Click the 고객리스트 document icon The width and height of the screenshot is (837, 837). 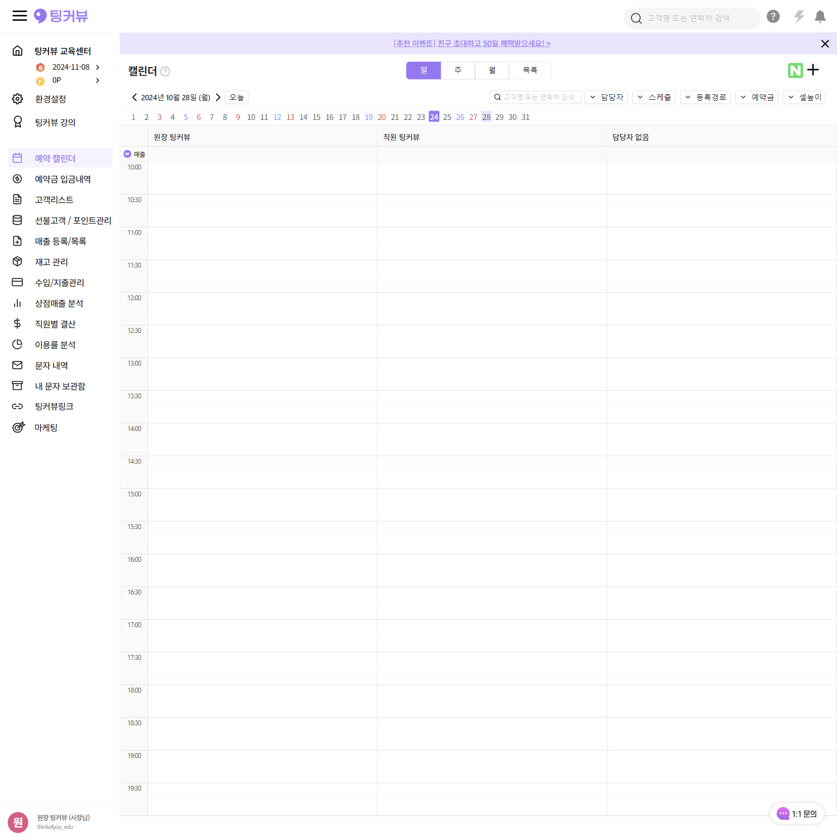click(17, 199)
